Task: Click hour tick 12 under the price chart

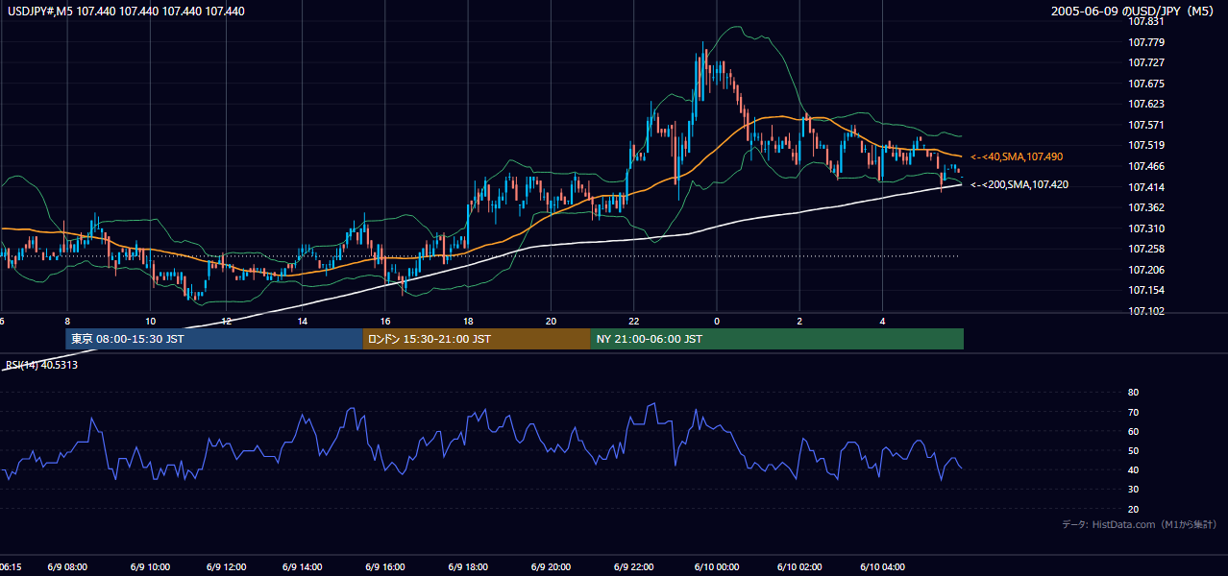Action: pos(227,321)
